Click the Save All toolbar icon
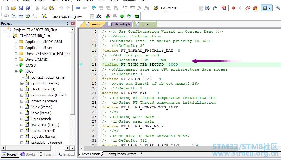 [x=28, y=8]
